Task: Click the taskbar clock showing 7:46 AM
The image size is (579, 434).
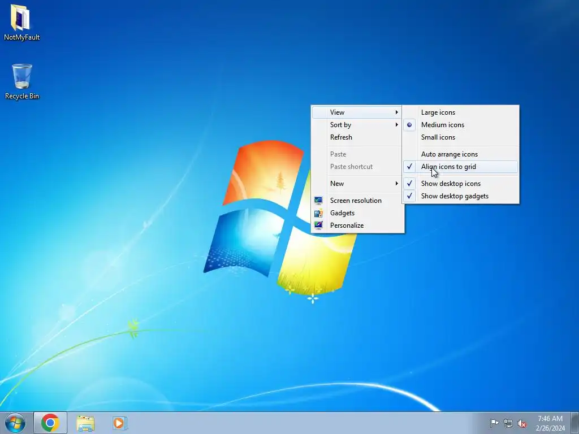Action: tap(550, 419)
